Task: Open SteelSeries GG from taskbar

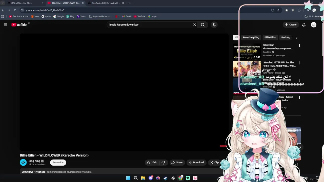Action: point(173,178)
